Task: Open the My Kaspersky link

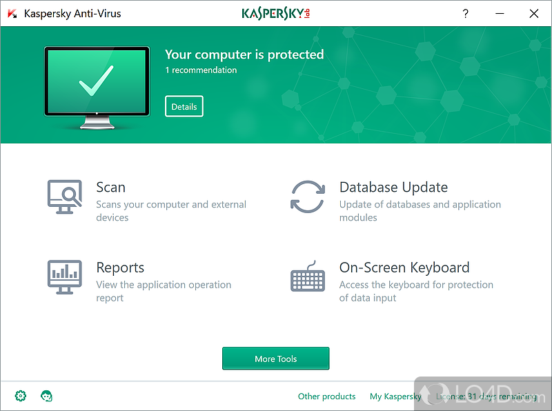Action: pos(395,397)
